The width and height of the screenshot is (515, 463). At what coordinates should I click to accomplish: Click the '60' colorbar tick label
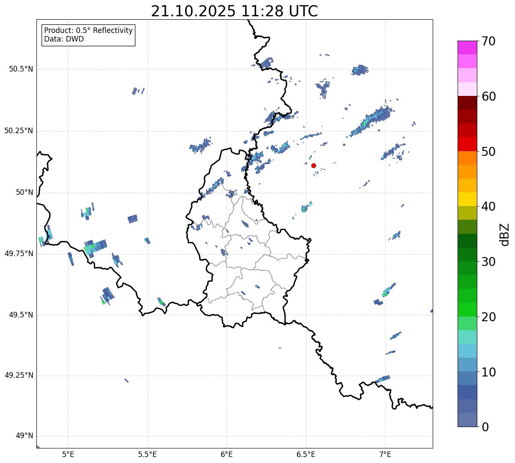[488, 96]
